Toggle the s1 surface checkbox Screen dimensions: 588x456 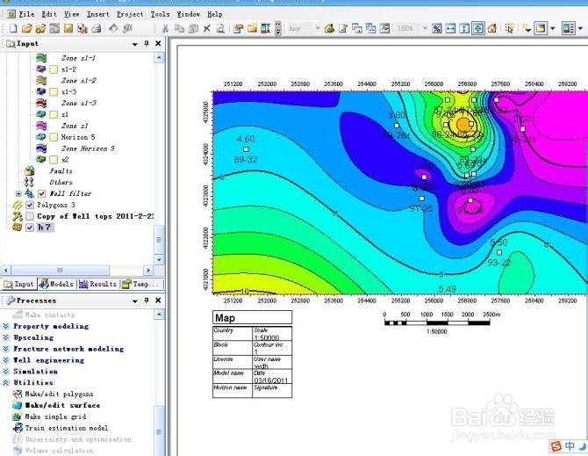(54, 114)
